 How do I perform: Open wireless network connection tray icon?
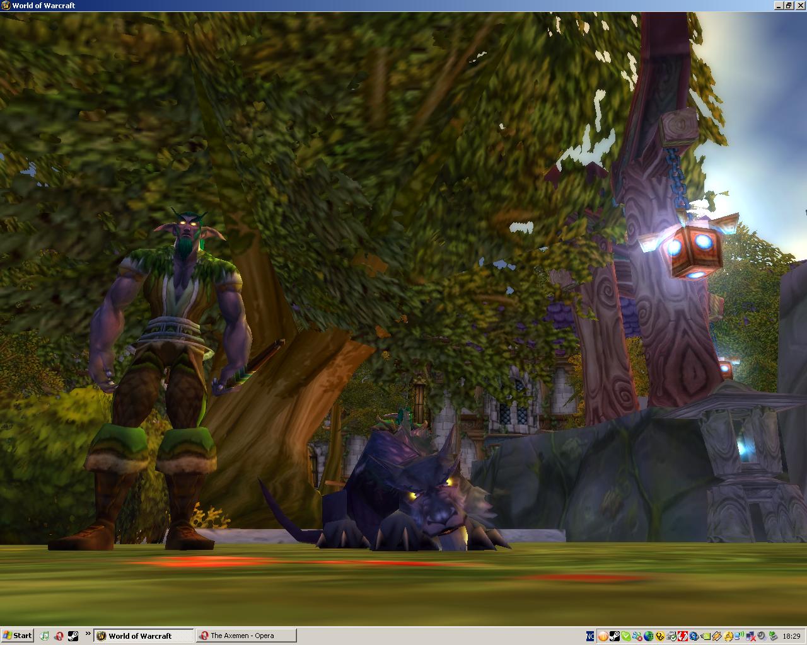coord(739,636)
